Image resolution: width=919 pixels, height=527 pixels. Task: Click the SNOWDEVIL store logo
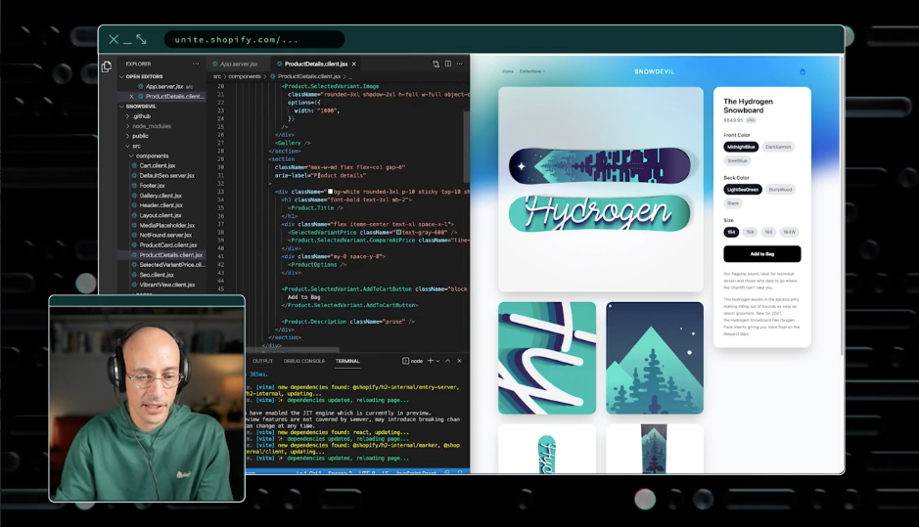pos(654,71)
